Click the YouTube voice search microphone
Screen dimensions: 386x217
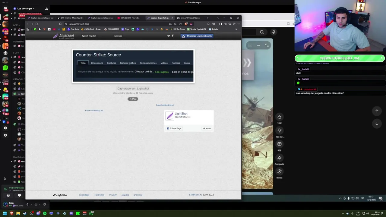pos(274,32)
